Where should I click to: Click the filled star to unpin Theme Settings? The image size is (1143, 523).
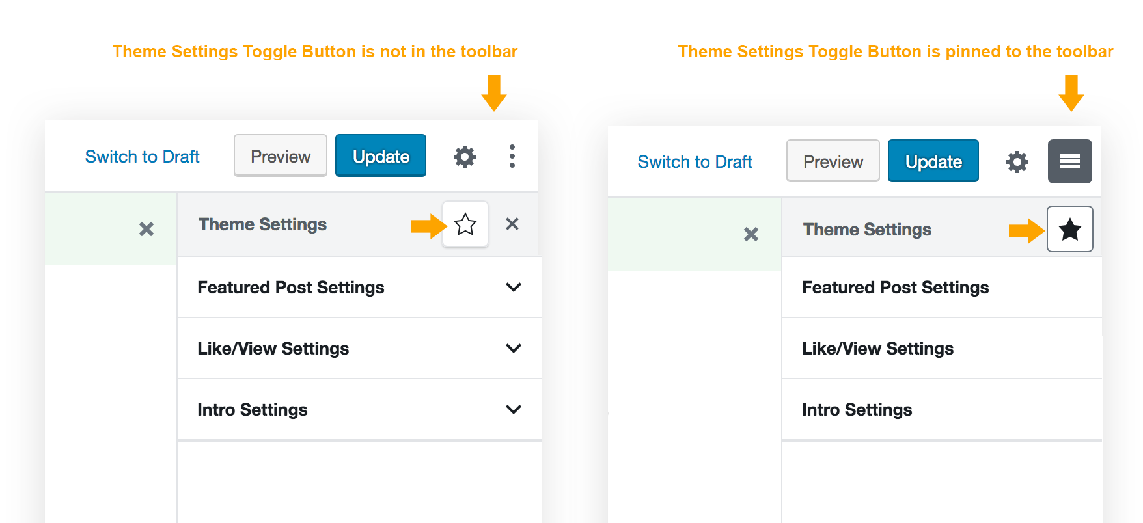click(1069, 229)
